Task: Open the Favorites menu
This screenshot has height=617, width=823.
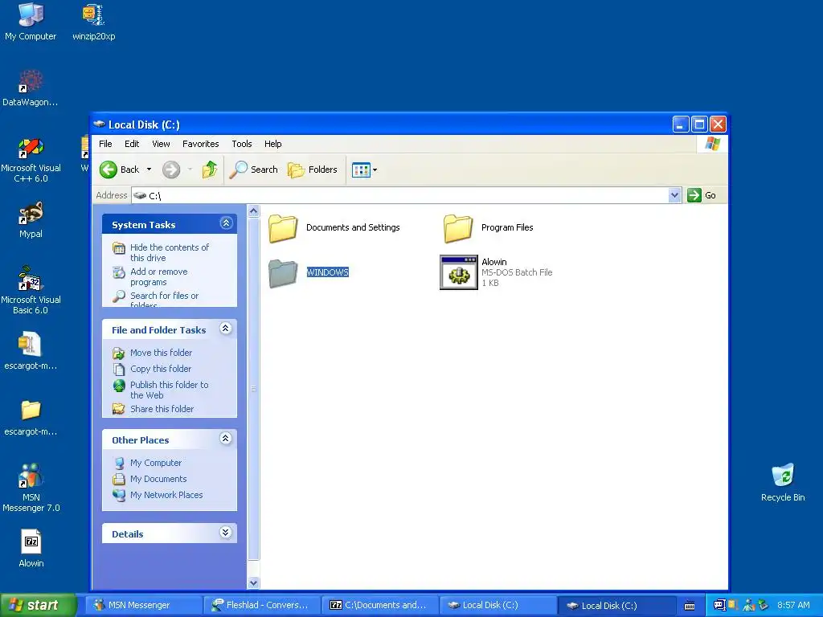Action: pyautogui.click(x=200, y=144)
